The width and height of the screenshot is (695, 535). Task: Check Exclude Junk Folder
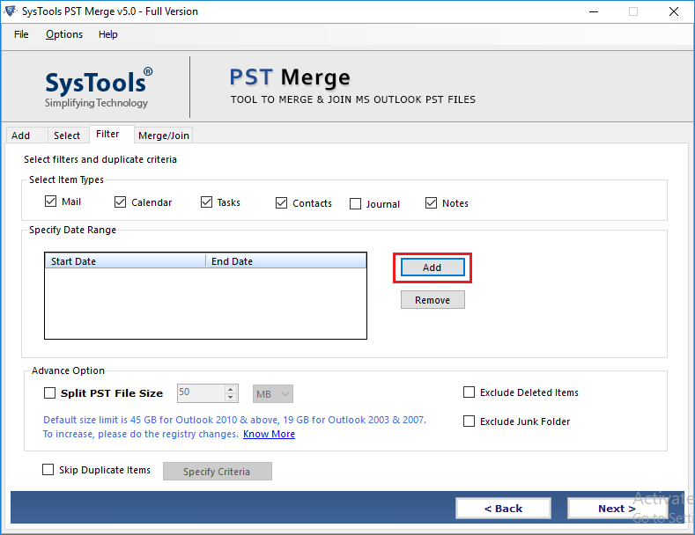click(x=469, y=421)
